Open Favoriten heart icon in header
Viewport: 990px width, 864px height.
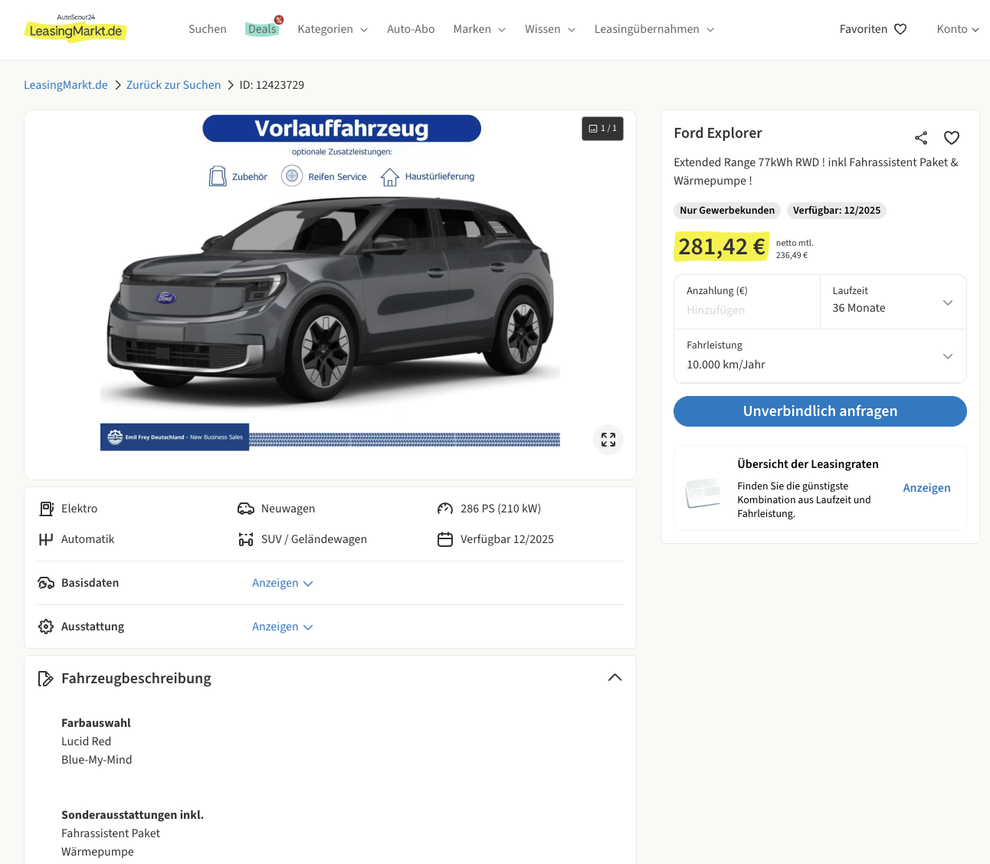[x=900, y=29]
